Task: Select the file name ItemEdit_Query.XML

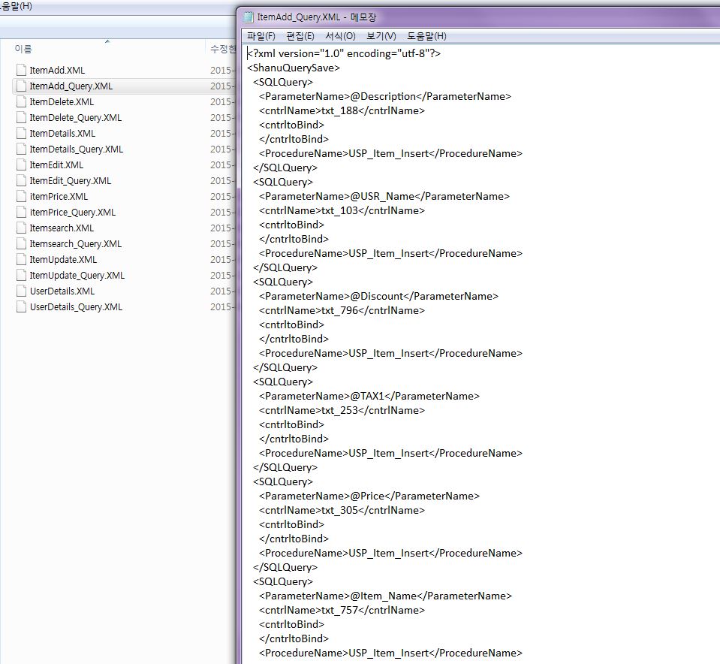Action: click(71, 180)
